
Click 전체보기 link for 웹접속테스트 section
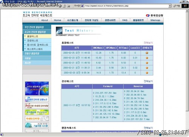[x=148, y=128]
